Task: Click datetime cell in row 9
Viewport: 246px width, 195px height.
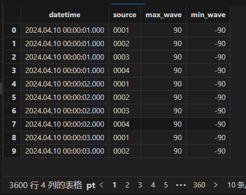Action: pyautogui.click(x=65, y=151)
